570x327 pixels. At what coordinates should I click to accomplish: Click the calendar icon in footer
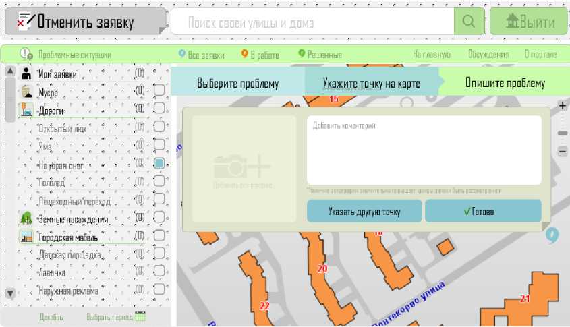[x=140, y=316]
